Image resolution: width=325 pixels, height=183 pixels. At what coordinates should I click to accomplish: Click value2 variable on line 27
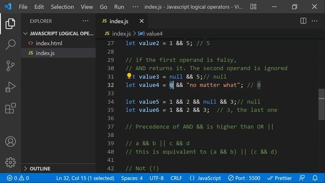point(149,43)
